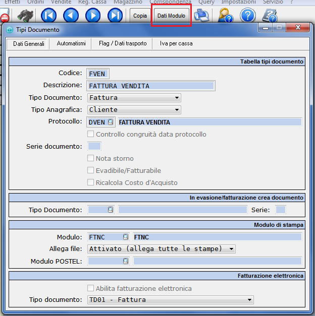Open Protocollo lookup icon next to DVEN
The image size is (315, 316).
click(111, 122)
